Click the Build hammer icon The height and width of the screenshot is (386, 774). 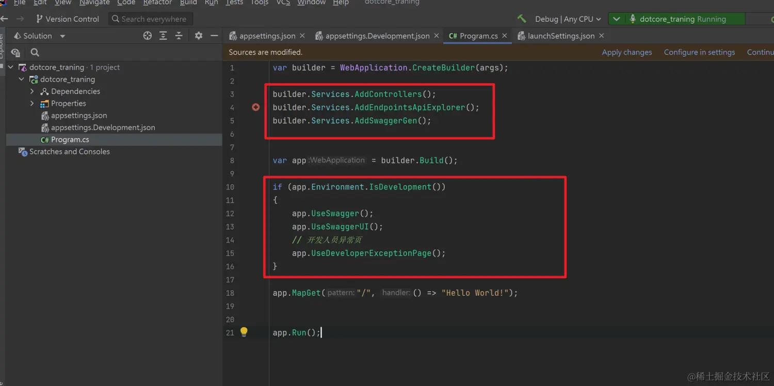pyautogui.click(x=522, y=19)
